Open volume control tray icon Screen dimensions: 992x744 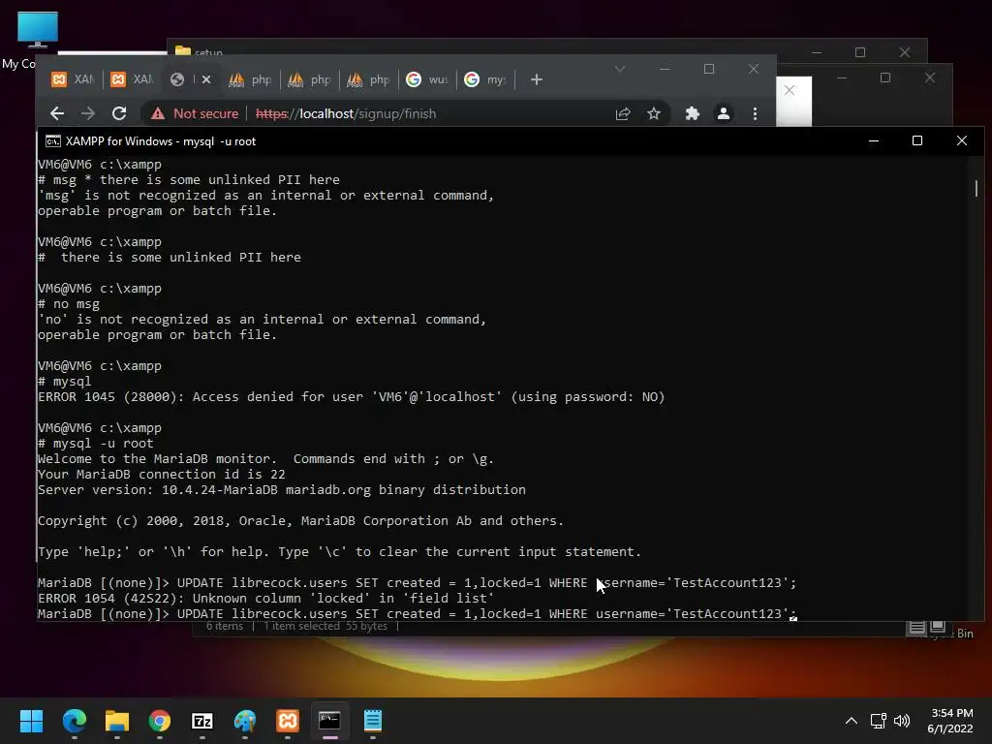(x=902, y=721)
